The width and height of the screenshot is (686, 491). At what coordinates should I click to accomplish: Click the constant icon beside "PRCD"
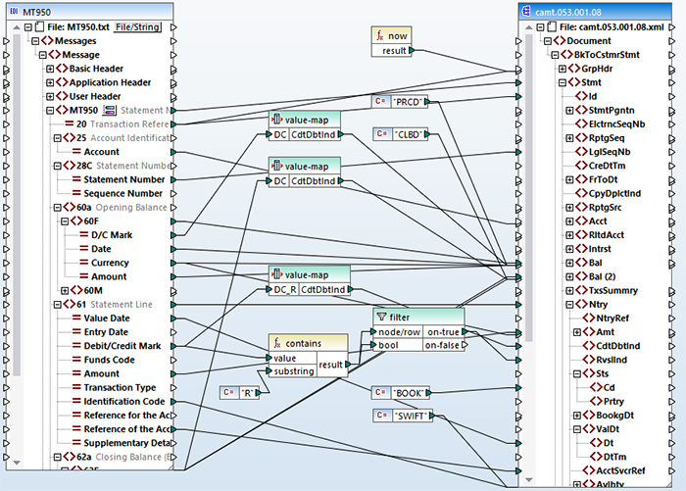click(x=380, y=101)
